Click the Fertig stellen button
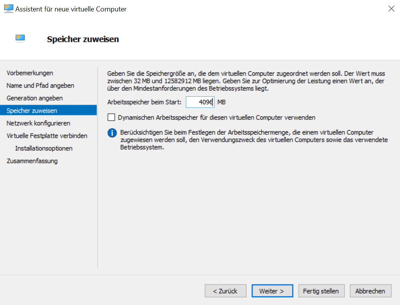 coord(321,291)
